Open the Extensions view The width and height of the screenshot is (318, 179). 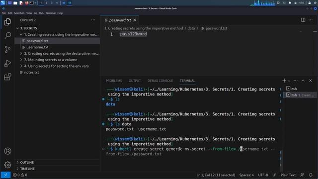click(x=7, y=77)
